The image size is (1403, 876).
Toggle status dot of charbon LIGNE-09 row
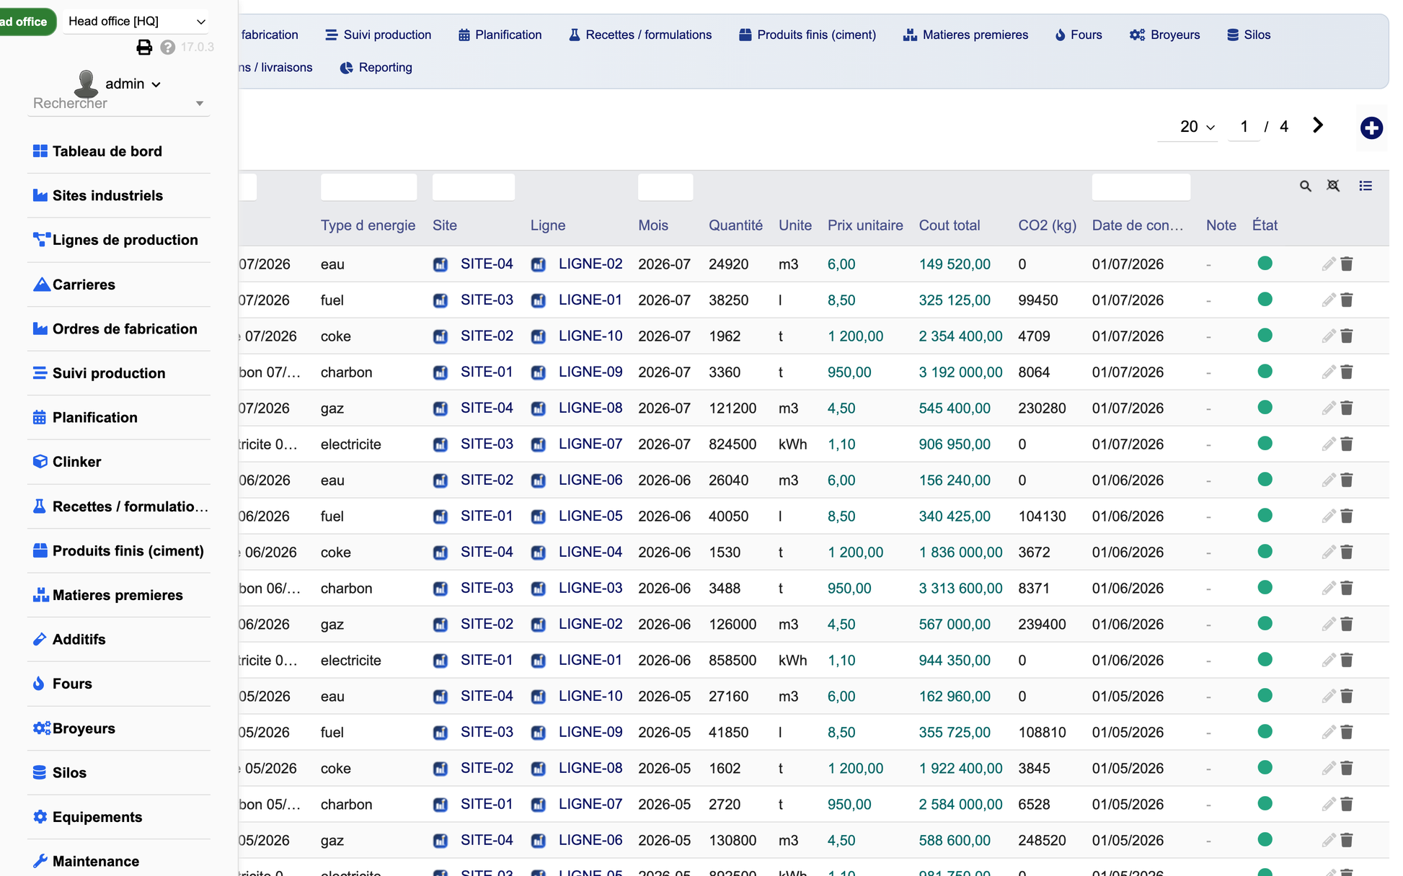click(1265, 372)
